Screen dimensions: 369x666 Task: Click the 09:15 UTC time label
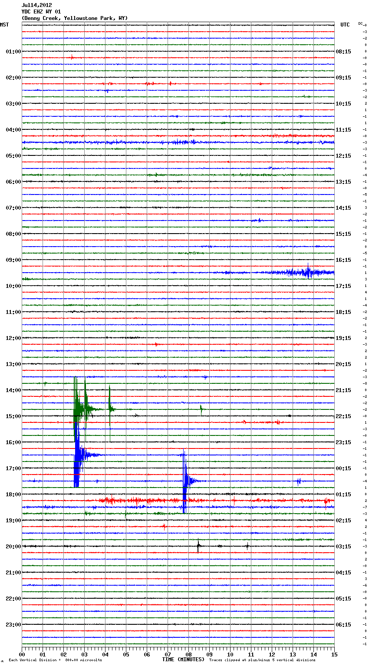(x=343, y=78)
